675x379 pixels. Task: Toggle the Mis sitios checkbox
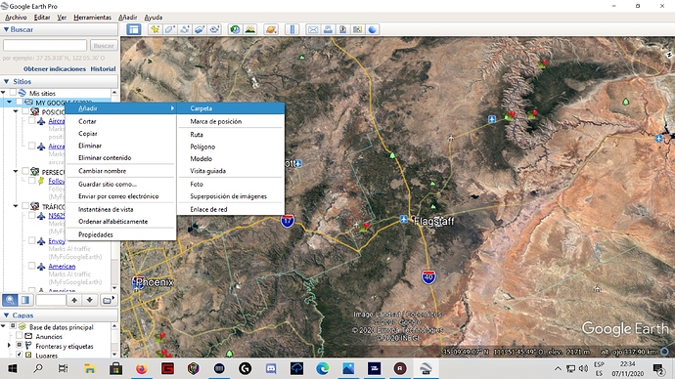[13, 93]
